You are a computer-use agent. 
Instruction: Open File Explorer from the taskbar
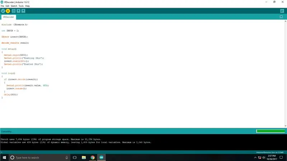[84, 157]
